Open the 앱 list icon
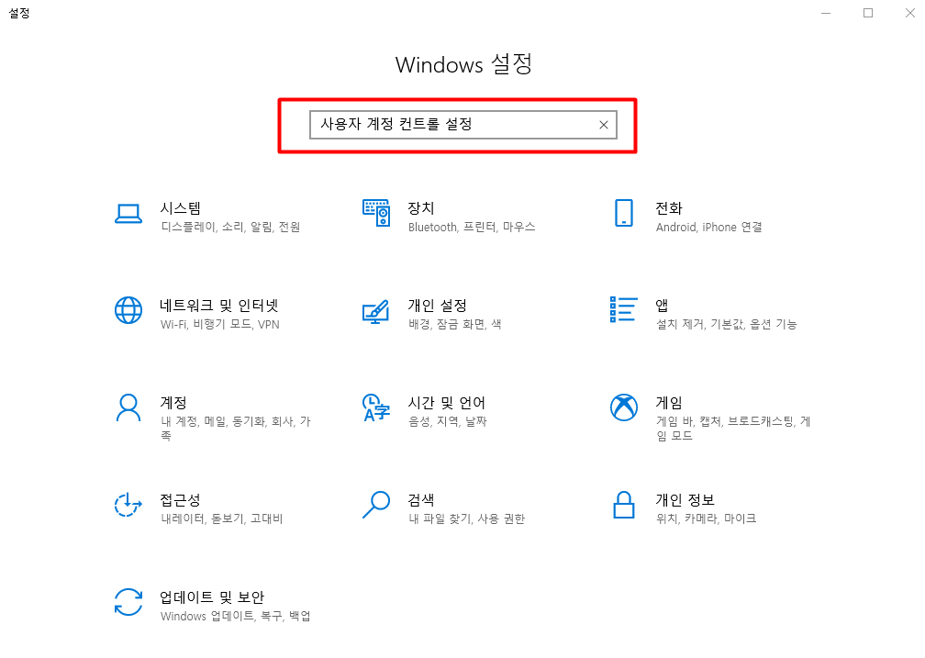Viewport: 925px width, 658px height. pos(624,310)
